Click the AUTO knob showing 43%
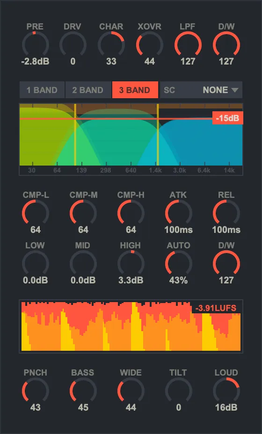The width and height of the screenshot is (262, 434). tap(179, 263)
